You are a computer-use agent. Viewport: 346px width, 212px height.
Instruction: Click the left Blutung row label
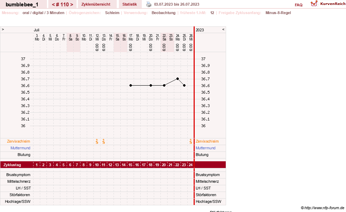pos(24,155)
